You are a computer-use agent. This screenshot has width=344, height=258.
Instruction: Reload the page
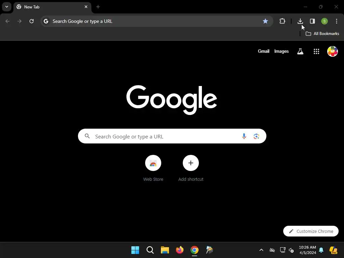[32, 21]
